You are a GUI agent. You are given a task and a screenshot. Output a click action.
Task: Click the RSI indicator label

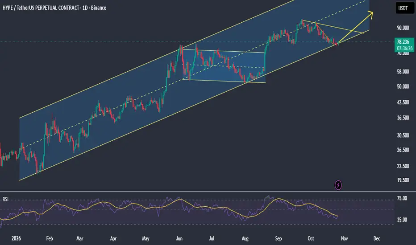point(5,200)
